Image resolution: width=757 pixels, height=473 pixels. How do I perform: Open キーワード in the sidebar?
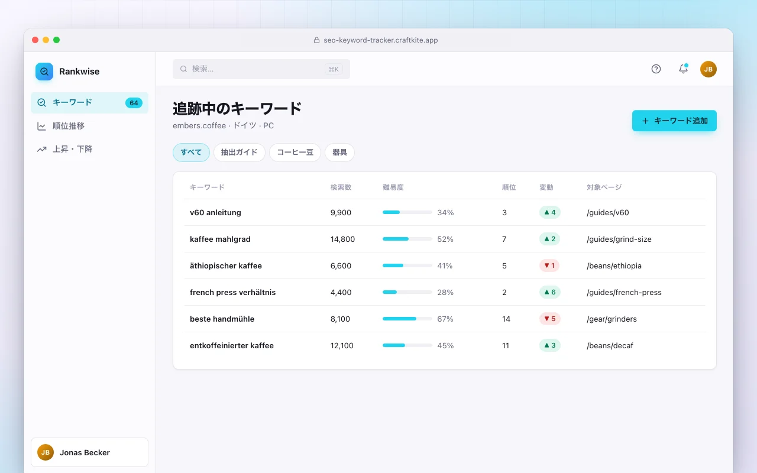(89, 103)
